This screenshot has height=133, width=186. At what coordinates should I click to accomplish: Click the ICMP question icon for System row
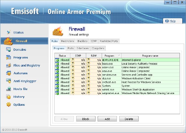73,86
